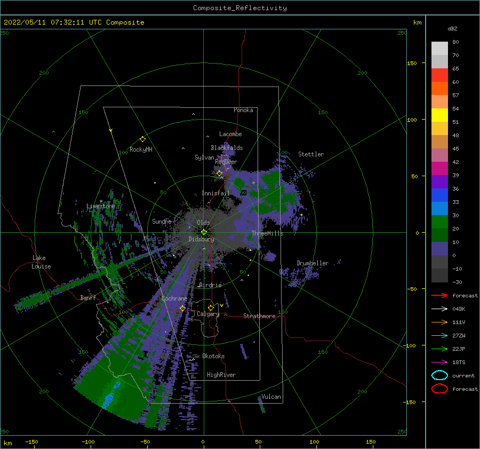Click the orange 111V arrow legend icon
Screen dimensions: 480x449
[439, 322]
